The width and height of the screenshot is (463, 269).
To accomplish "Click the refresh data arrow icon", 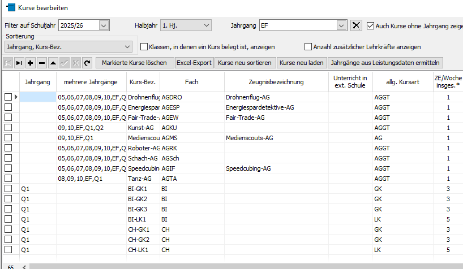I will click(87, 63).
